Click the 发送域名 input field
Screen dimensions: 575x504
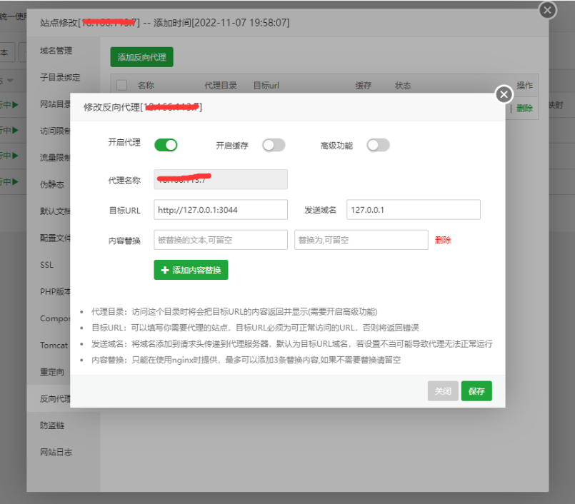click(413, 209)
